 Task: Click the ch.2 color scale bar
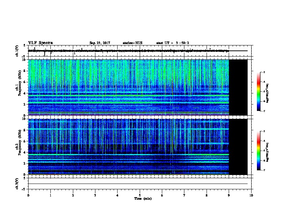pos(259,151)
